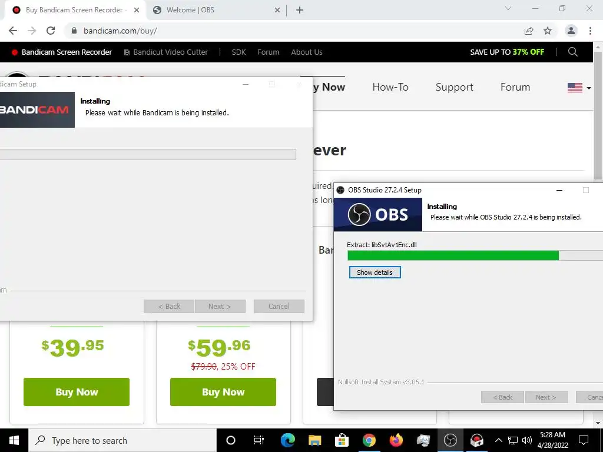603x452 pixels.
Task: Open File Explorer from taskbar
Action: coord(314,440)
